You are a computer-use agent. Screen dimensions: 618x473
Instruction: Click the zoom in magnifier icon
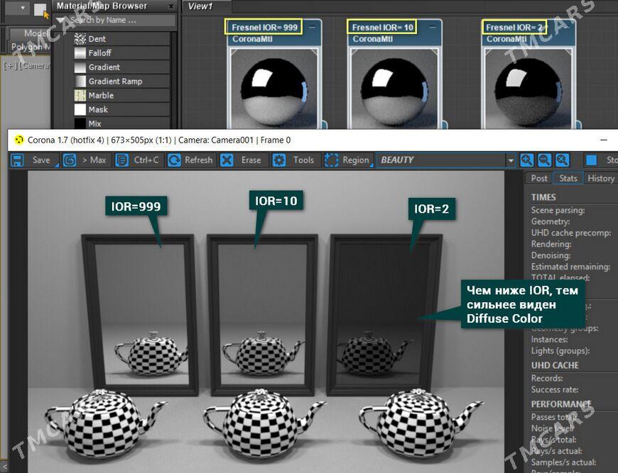tap(526, 160)
